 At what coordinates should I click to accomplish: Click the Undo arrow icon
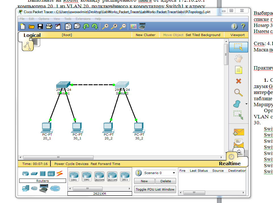86,26
